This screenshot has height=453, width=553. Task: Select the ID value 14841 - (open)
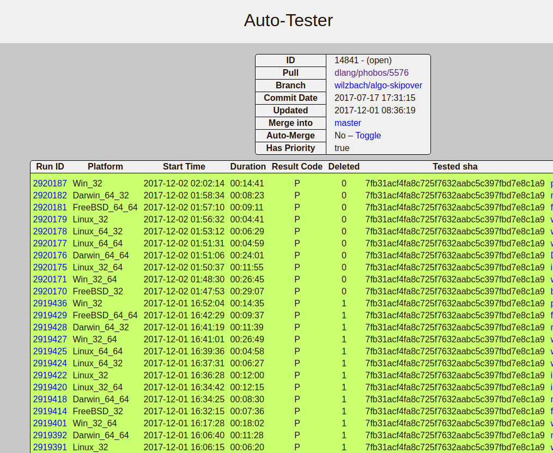pyautogui.click(x=363, y=61)
